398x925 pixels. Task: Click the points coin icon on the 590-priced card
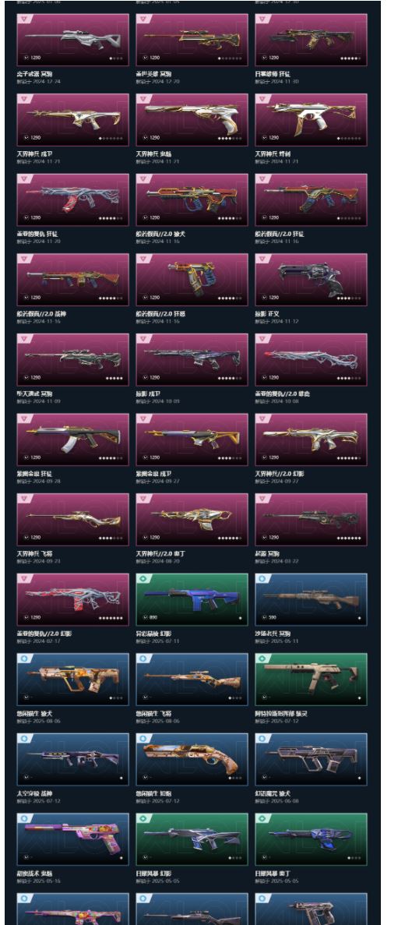click(264, 618)
